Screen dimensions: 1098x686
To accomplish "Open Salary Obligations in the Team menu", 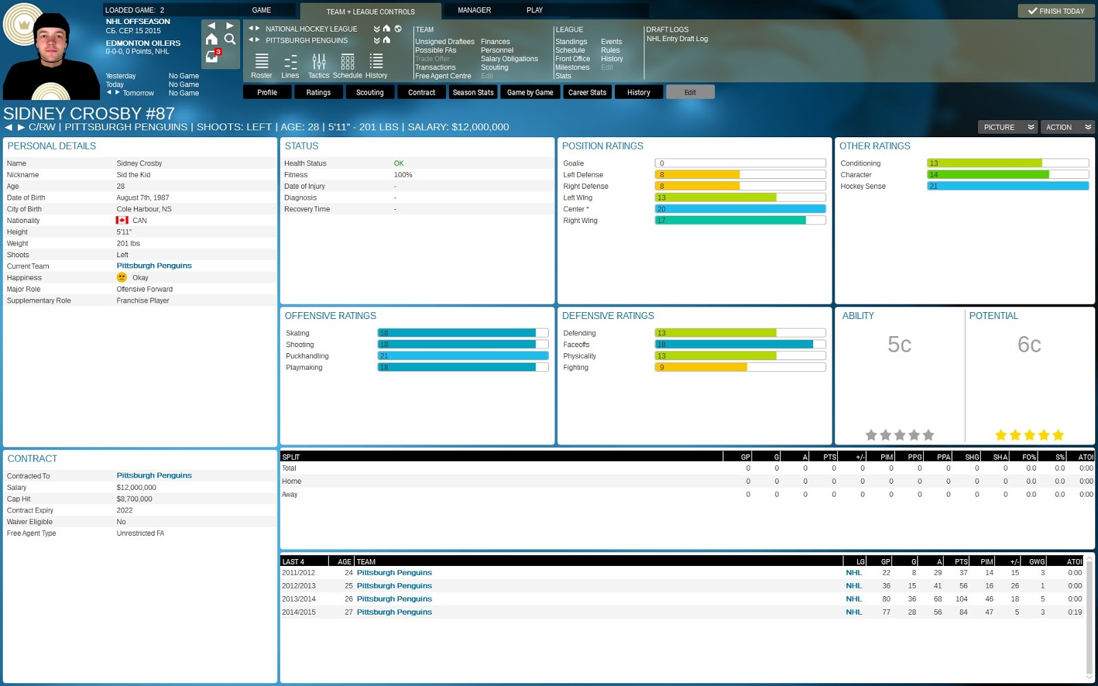I will tap(509, 59).
